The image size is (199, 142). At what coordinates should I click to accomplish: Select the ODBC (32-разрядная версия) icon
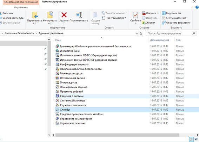pyautogui.click(x=57, y=55)
